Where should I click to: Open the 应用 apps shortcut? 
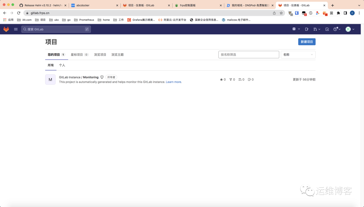(x=8, y=20)
